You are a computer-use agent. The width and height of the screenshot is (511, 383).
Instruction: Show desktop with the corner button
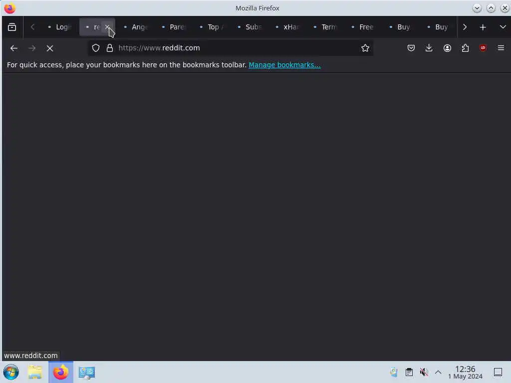coord(498,372)
